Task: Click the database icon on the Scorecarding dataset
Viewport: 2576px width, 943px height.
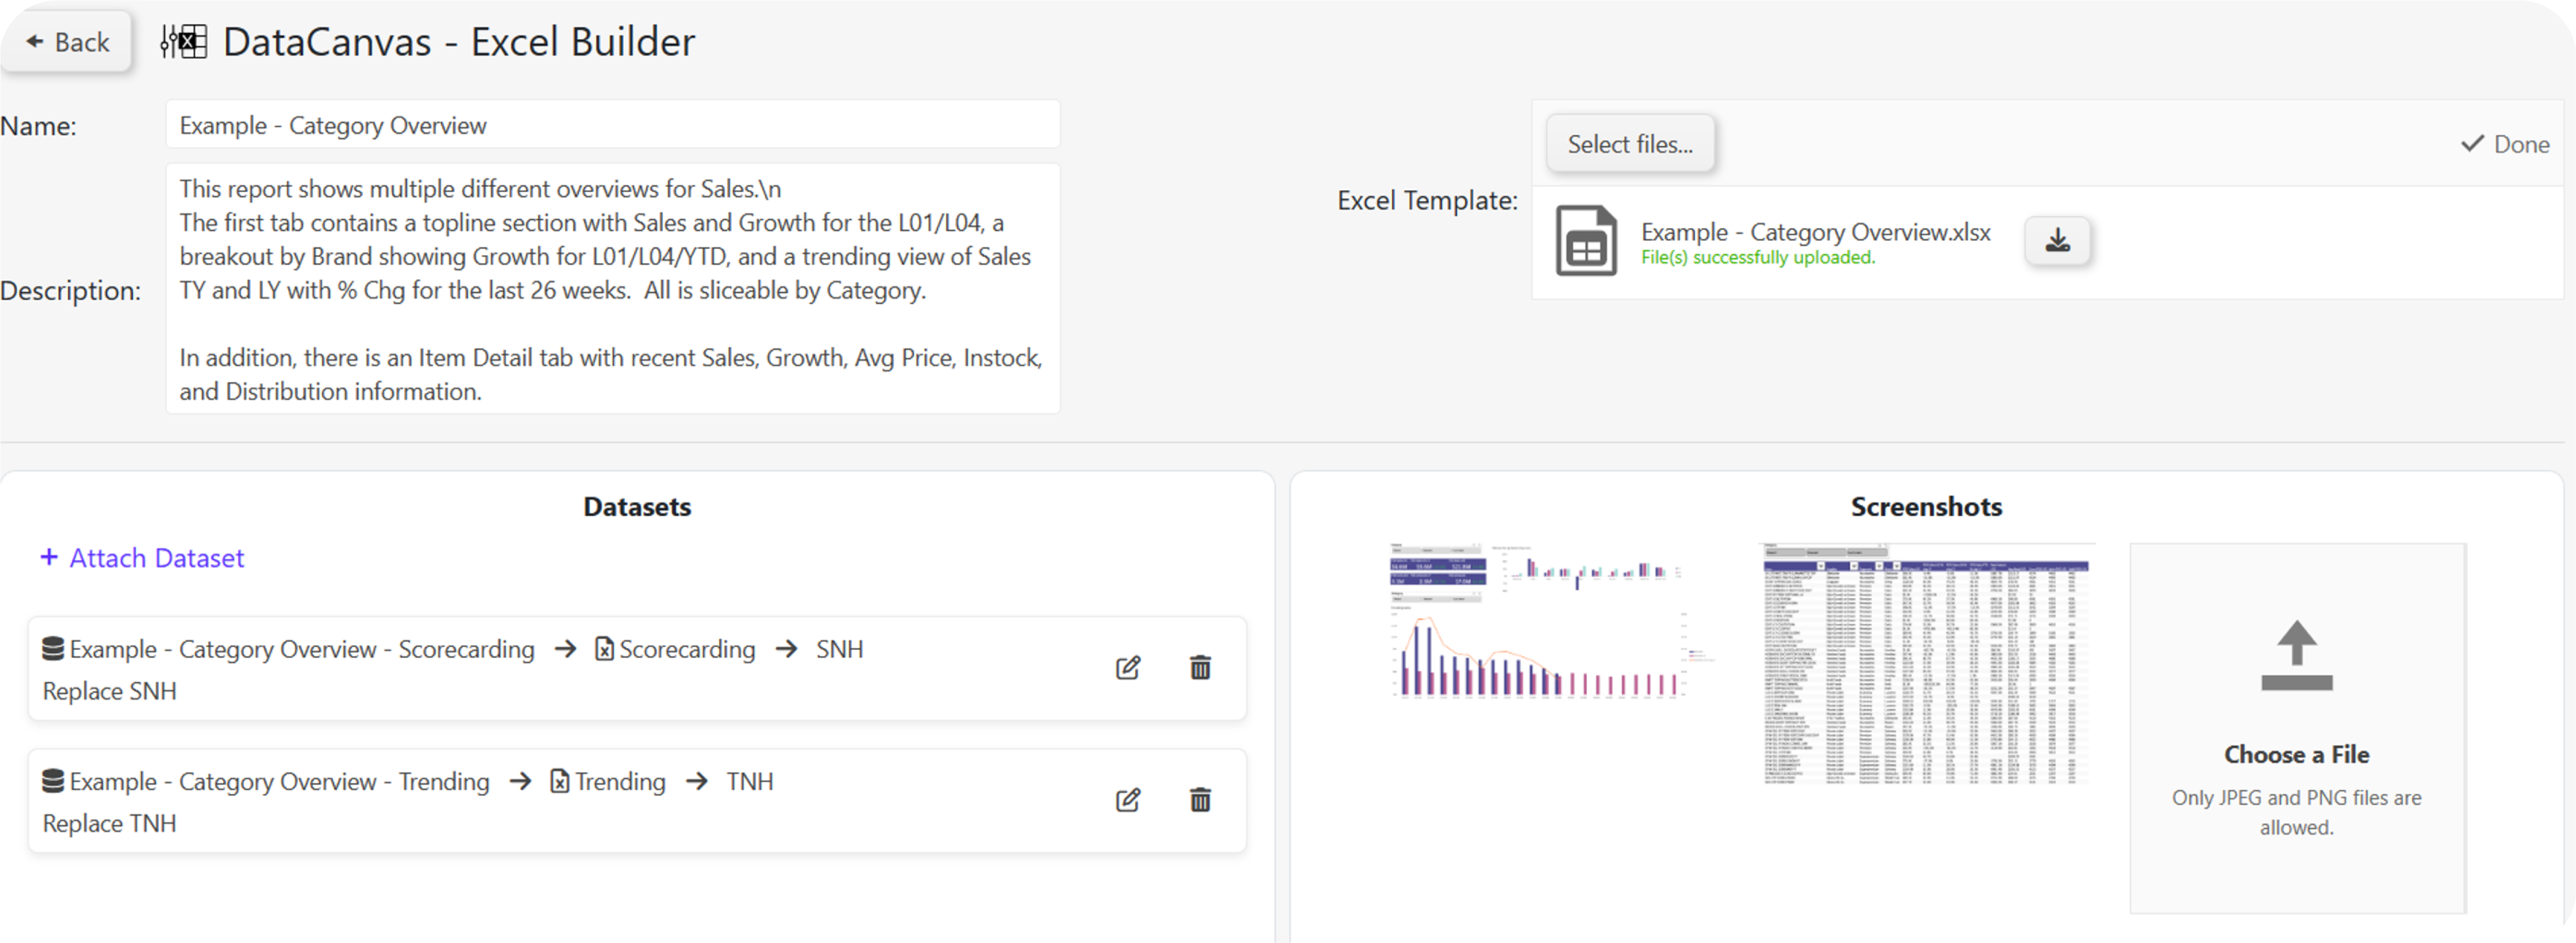Action: (x=52, y=647)
